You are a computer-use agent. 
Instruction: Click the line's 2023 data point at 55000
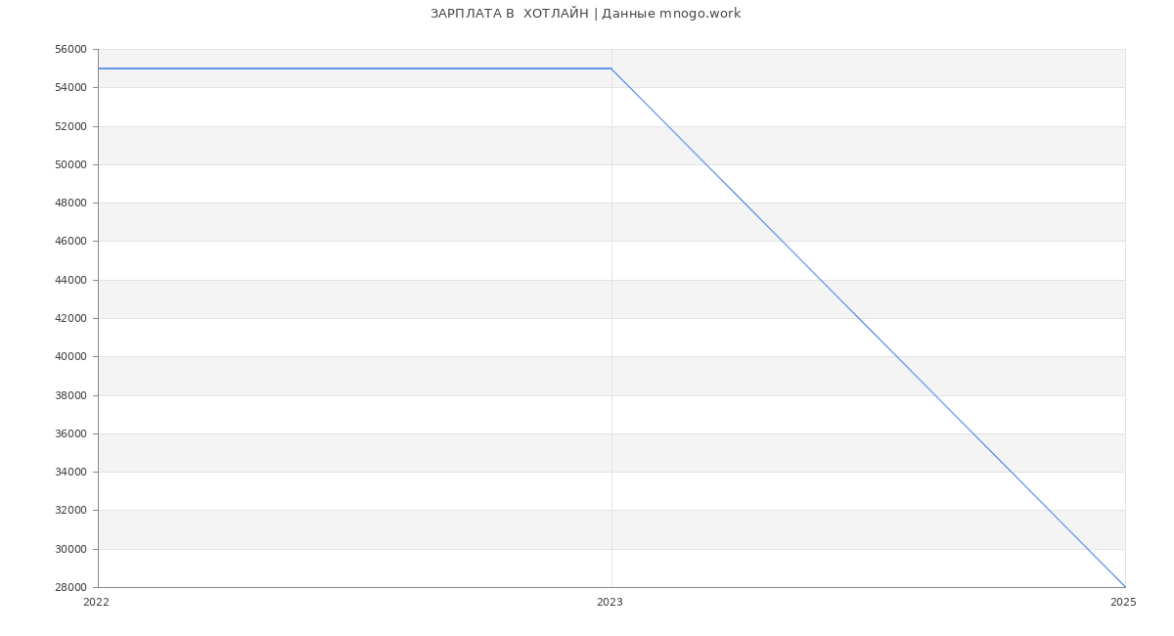(x=611, y=68)
